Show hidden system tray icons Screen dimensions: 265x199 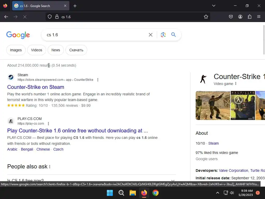coord(218,193)
